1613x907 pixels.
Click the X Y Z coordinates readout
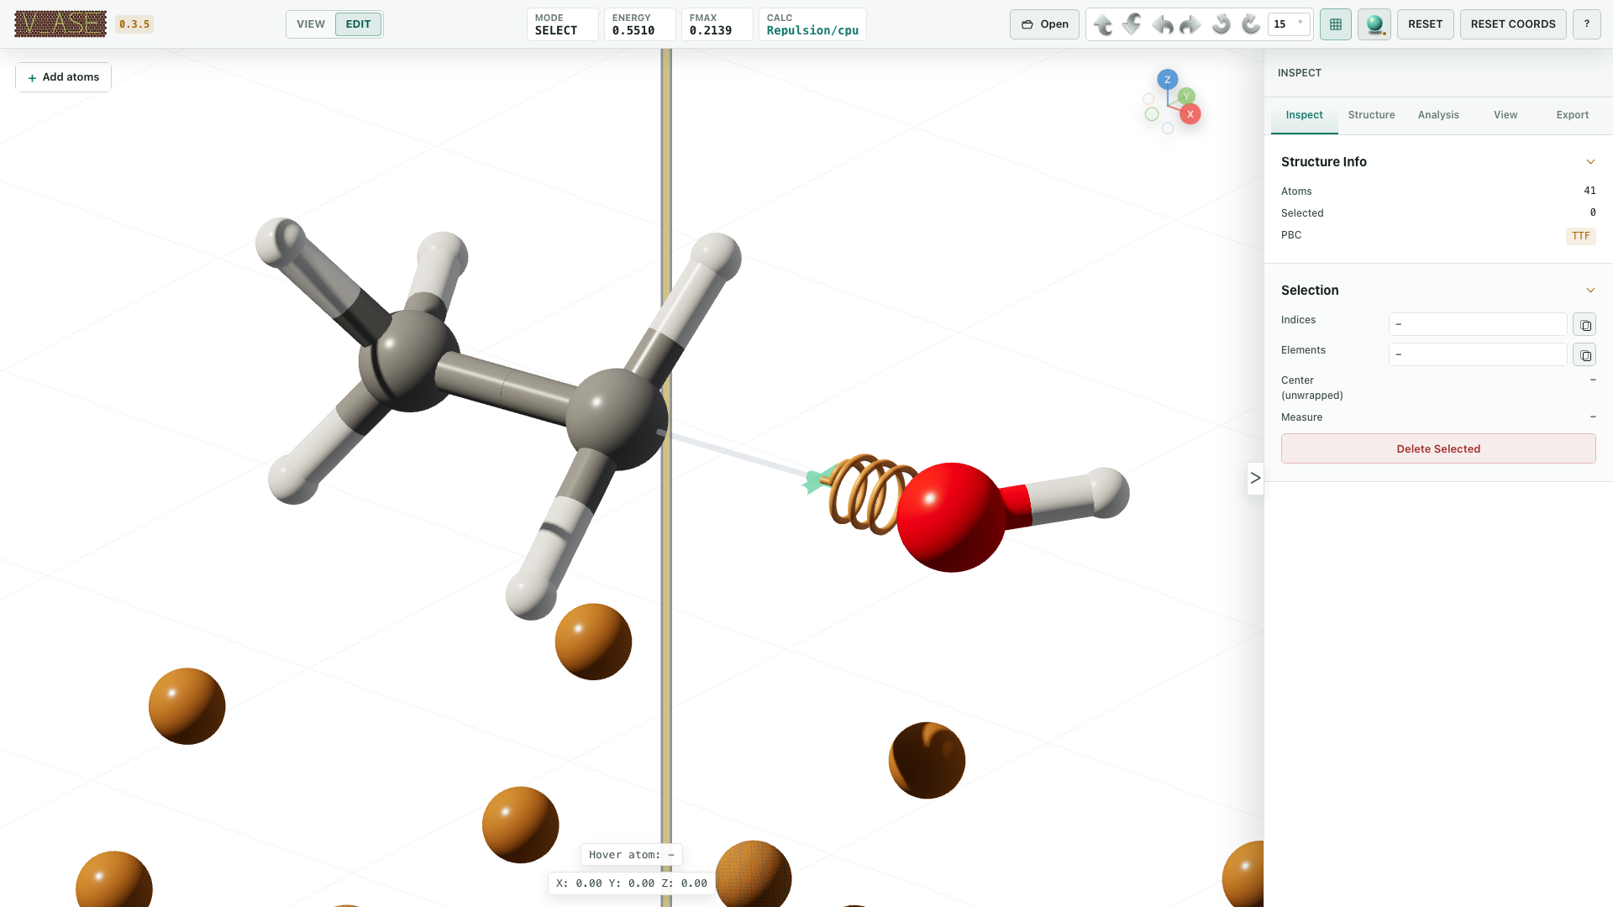point(632,883)
